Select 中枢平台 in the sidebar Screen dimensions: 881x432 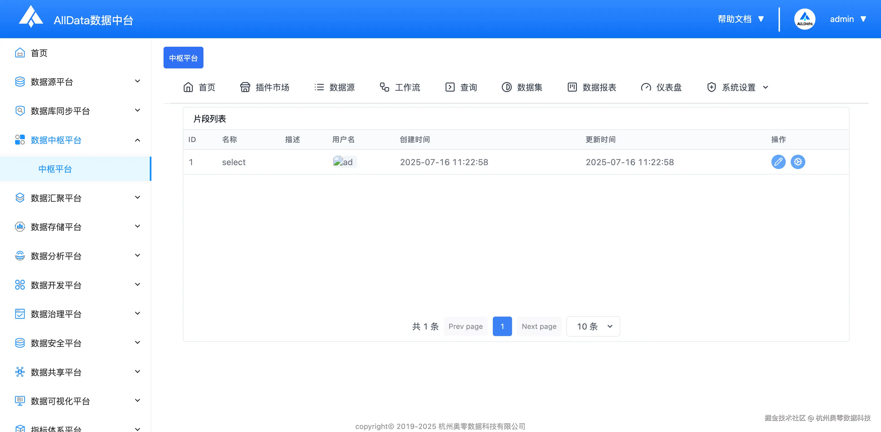55,168
